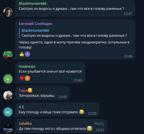
Task: Click the purple P reactor avatar
Action: [x=27, y=54]
